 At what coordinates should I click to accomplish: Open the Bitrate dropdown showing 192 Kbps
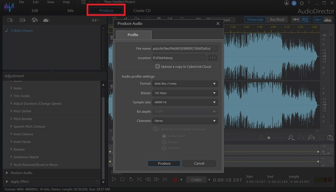coord(185,93)
